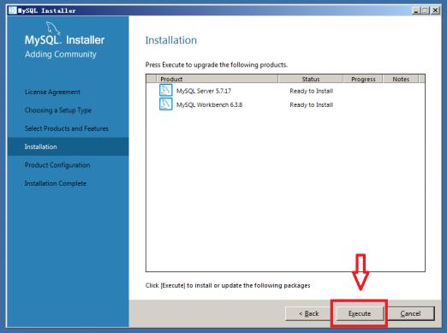Close the MySQL Installer window

click(435, 10)
